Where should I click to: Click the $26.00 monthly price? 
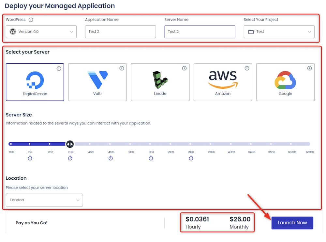[240, 219]
